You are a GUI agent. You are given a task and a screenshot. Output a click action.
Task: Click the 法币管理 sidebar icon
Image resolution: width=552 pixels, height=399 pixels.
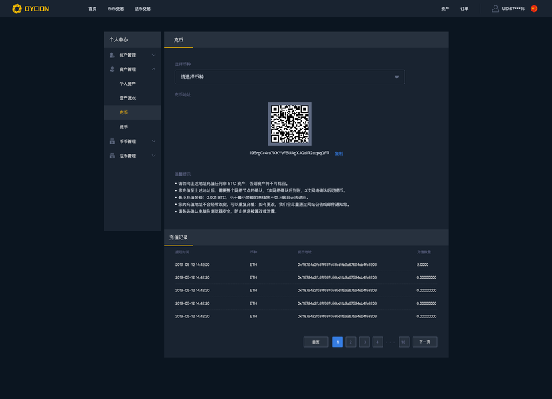click(112, 156)
